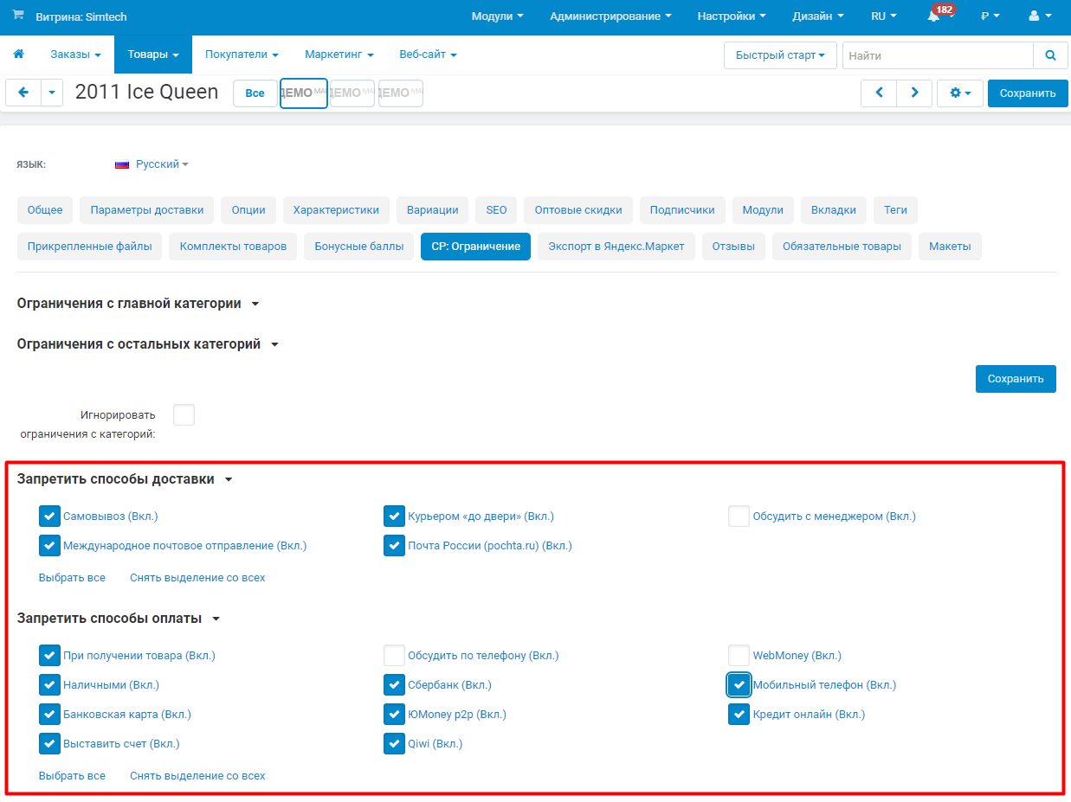Switch to the SEO tab
This screenshot has width=1071, height=802.
[x=496, y=209]
